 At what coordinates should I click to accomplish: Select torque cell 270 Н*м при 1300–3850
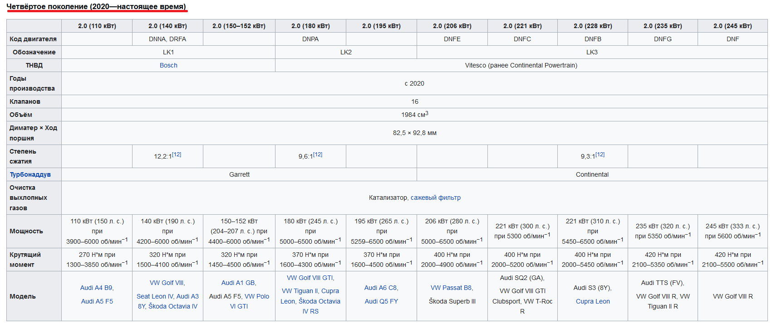[97, 260]
